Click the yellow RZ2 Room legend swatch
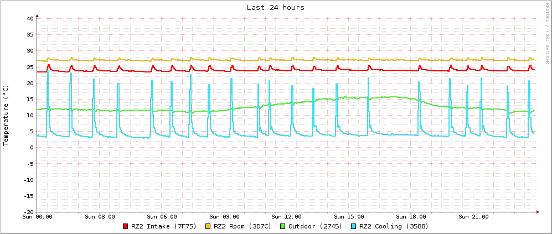This screenshot has width=552, height=234. [208, 226]
